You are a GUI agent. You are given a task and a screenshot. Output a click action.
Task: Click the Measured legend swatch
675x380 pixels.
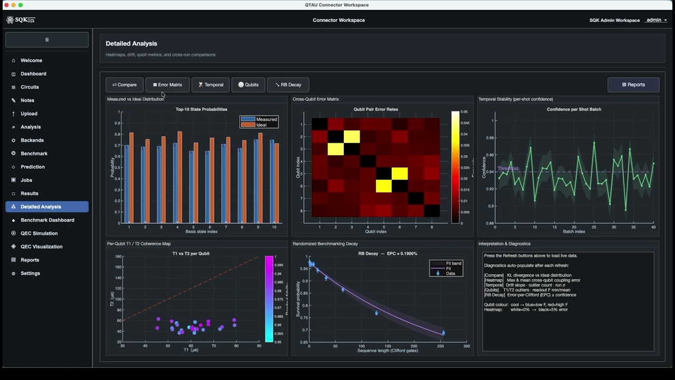pyautogui.click(x=248, y=119)
